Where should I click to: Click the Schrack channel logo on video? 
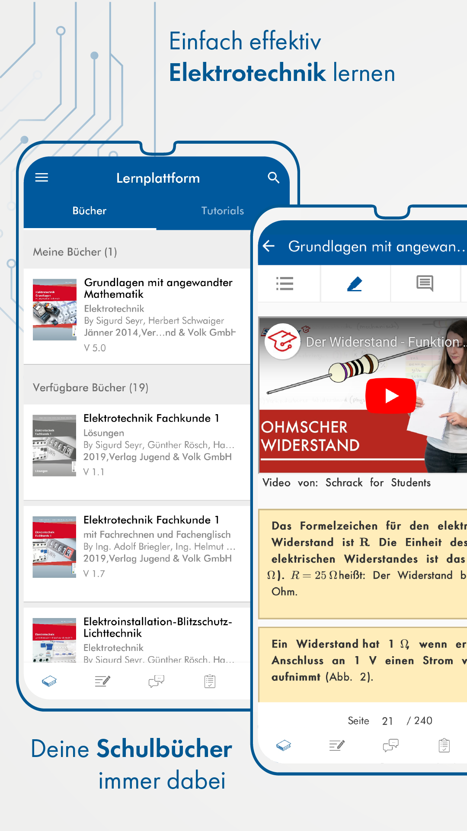(x=282, y=341)
